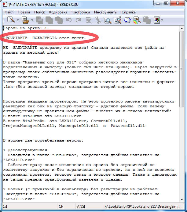Click the line 'В архиве две портабельные версии:'
The width and height of the screenshot is (187, 212).
pyautogui.click(x=43, y=140)
